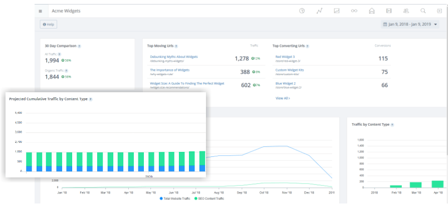
Task: Open the video play icon in header
Action: (388, 11)
